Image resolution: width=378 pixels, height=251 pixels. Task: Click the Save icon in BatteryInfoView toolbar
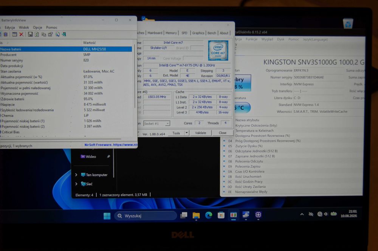(x=30, y=34)
